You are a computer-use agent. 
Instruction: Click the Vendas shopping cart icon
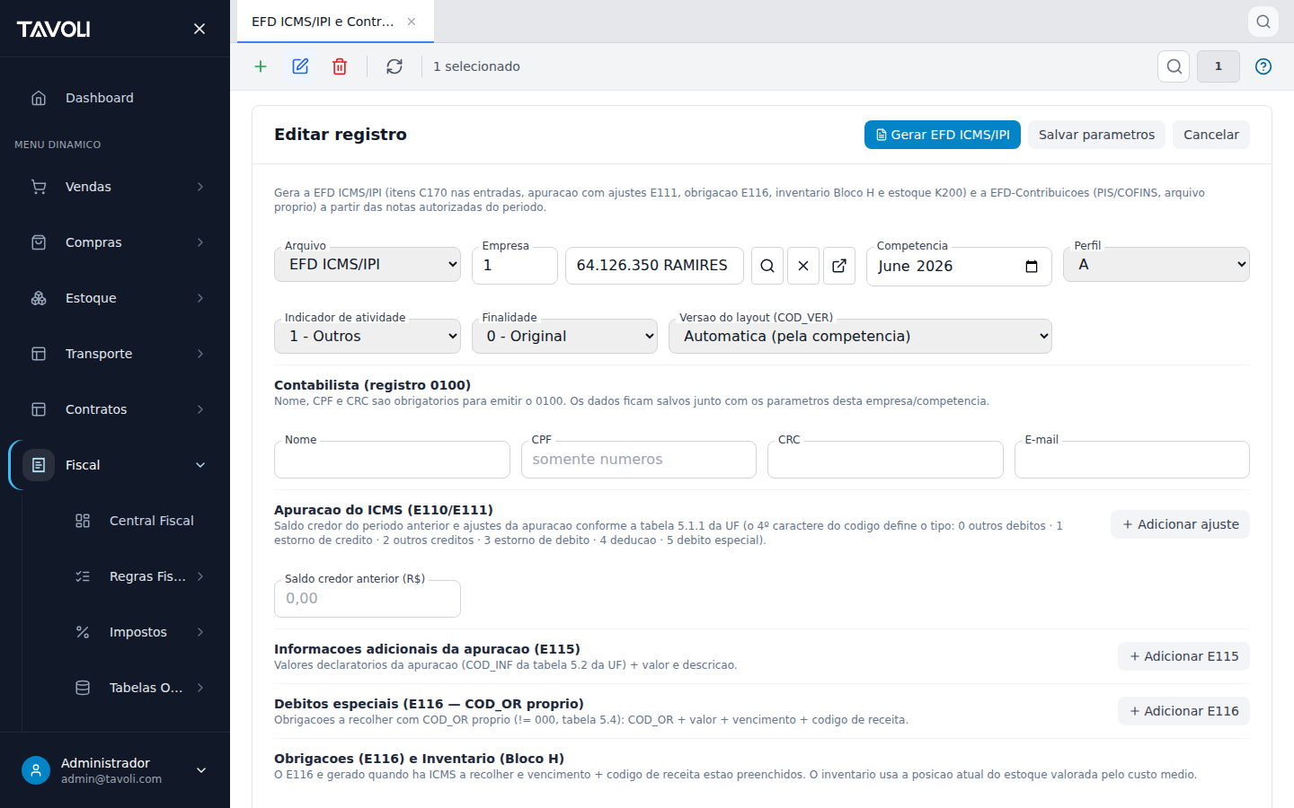click(x=39, y=187)
